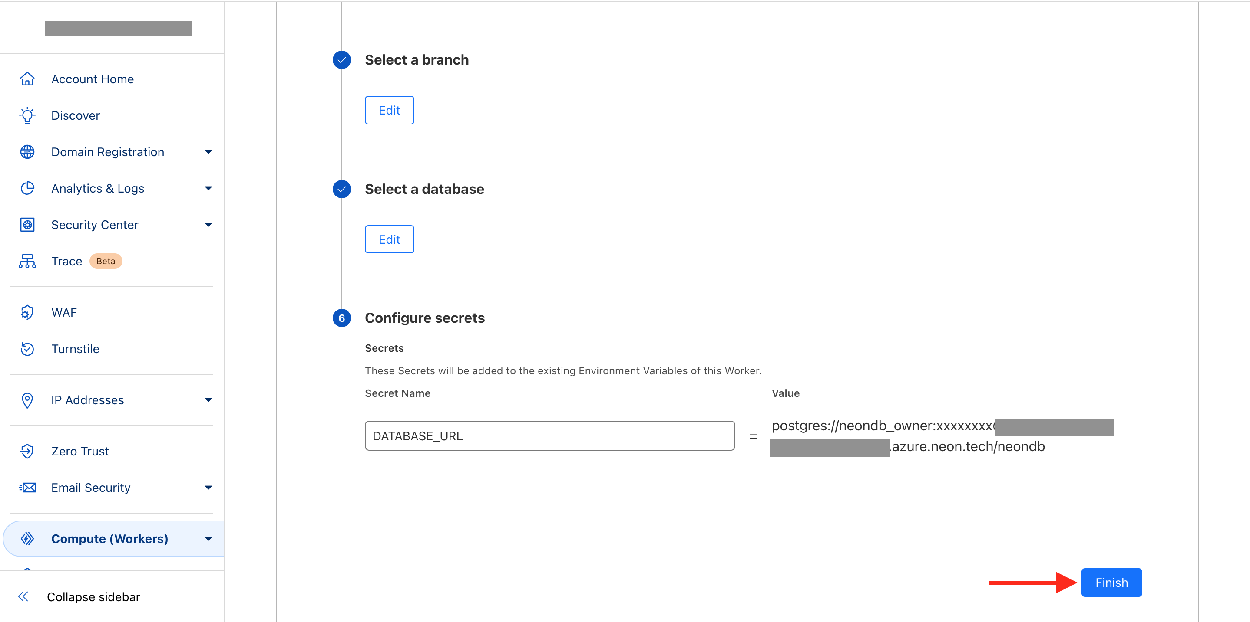Click the Trace network diagram icon

[27, 261]
